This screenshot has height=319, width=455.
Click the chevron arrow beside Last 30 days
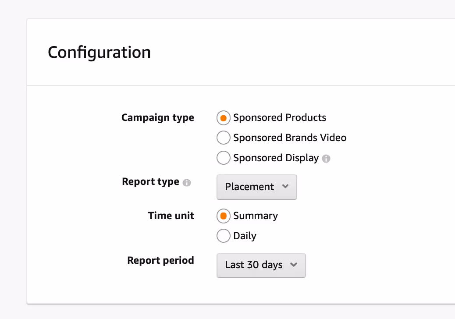click(294, 265)
